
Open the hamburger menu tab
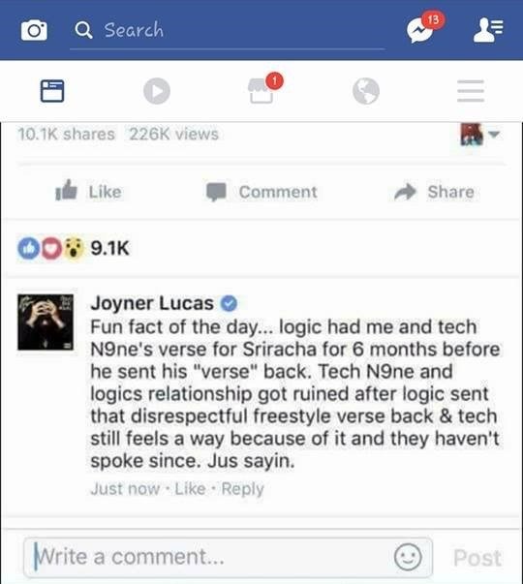pyautogui.click(x=471, y=91)
